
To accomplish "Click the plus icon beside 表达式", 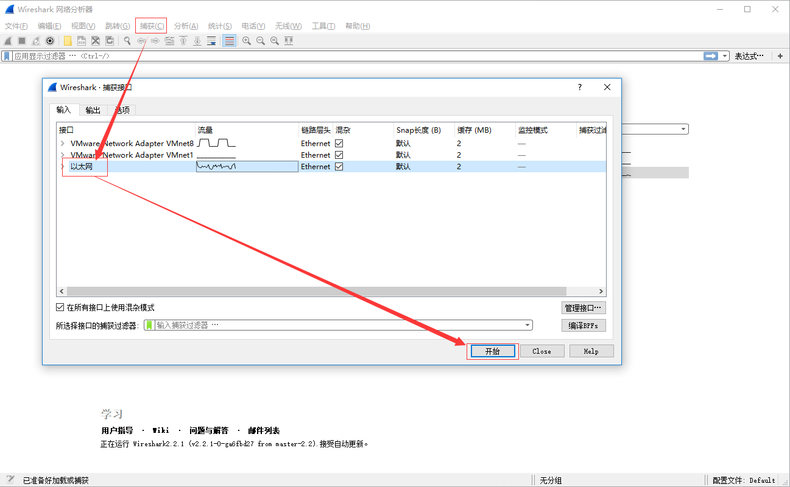I will pyautogui.click(x=780, y=56).
